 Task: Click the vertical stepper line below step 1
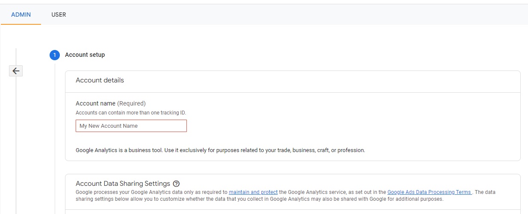coord(55,137)
